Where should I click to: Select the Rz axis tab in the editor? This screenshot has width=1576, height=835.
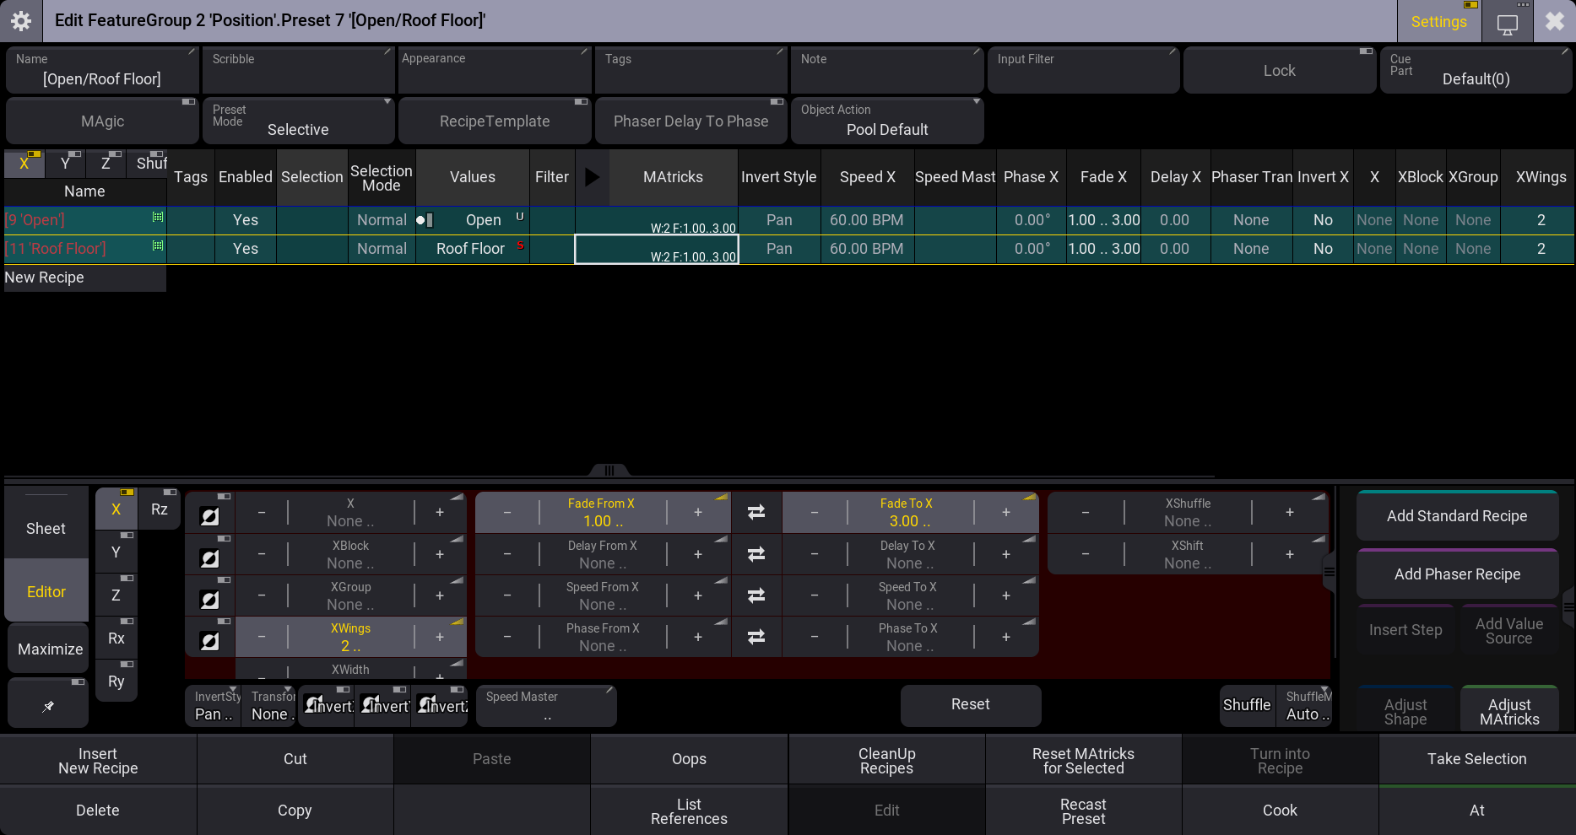click(x=160, y=509)
